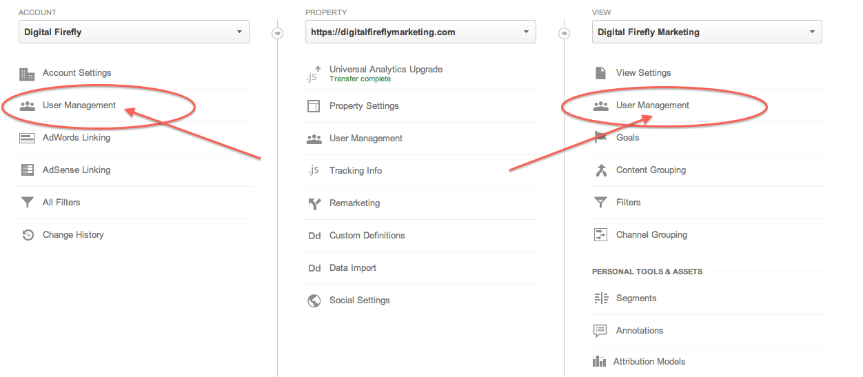Open Tracking Info
This screenshot has width=863, height=377.
coord(356,171)
